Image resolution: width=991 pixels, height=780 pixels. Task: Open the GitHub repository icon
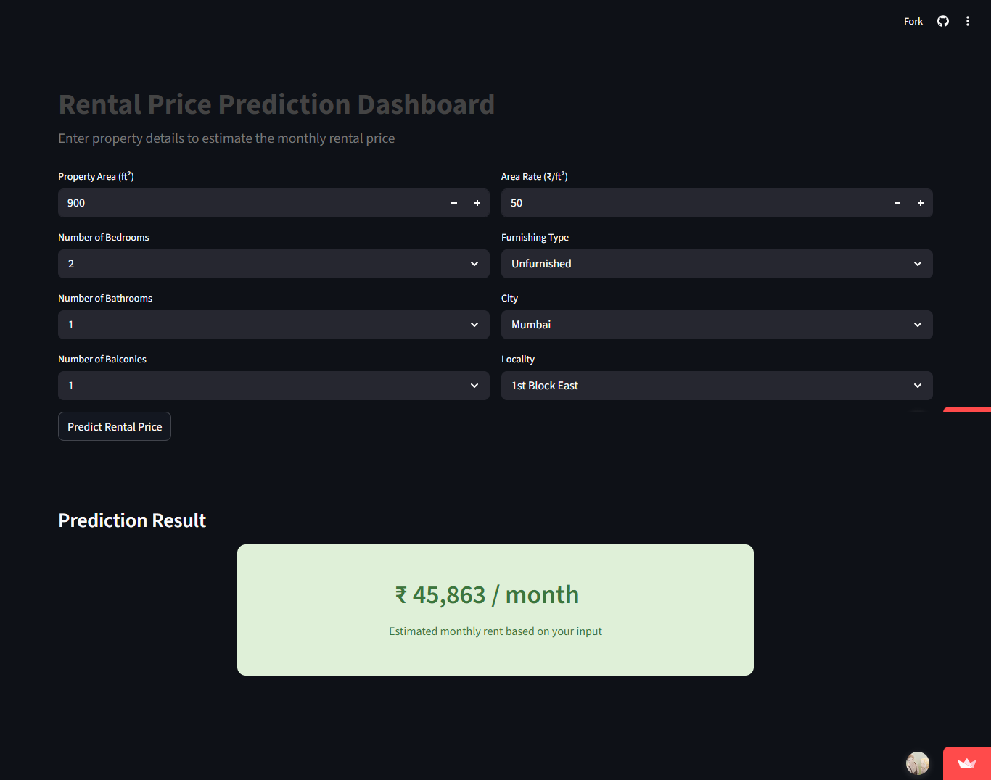(943, 21)
